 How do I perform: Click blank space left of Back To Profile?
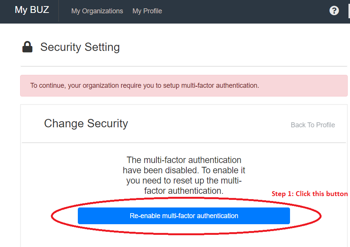pyautogui.click(x=209, y=125)
